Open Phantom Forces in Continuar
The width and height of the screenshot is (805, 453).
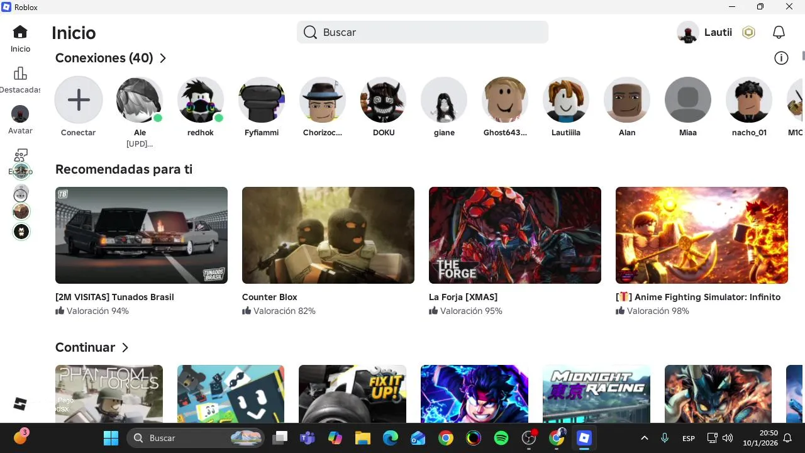coord(109,394)
